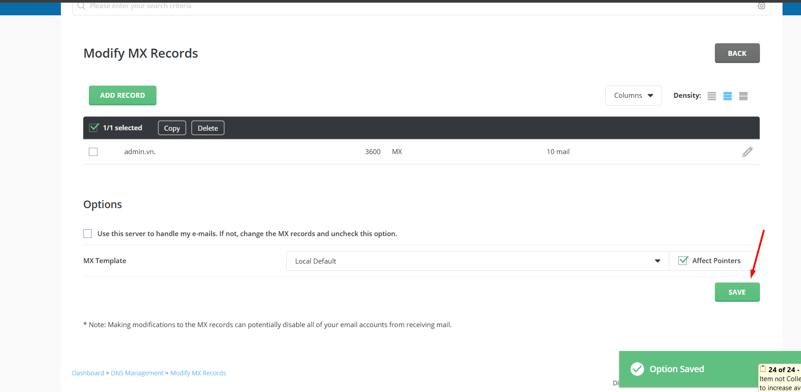Click the search magnifier icon

pos(82,6)
